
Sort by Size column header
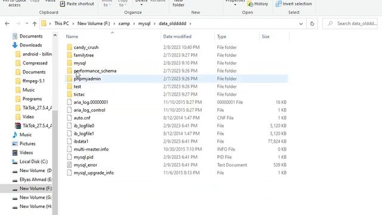[x=265, y=36]
